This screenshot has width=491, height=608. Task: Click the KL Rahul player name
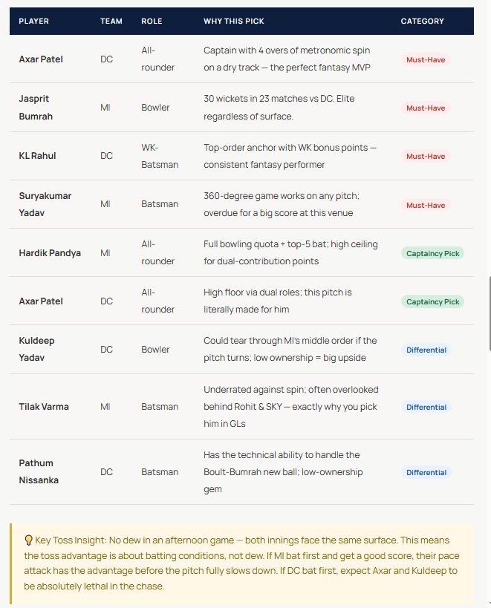pyautogui.click(x=37, y=156)
